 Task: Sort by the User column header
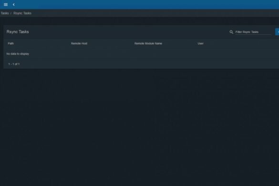click(200, 43)
